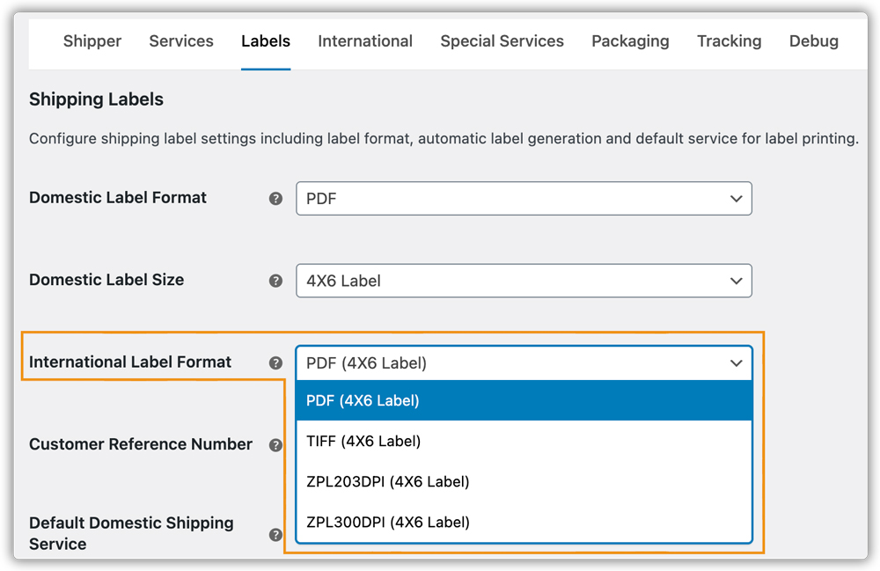
Task: View the Tracking tab
Action: (729, 41)
